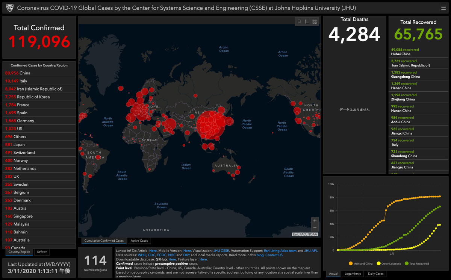This screenshot has height=280, width=451.
Task: Open the Feature layer Here link
Action: (203, 259)
